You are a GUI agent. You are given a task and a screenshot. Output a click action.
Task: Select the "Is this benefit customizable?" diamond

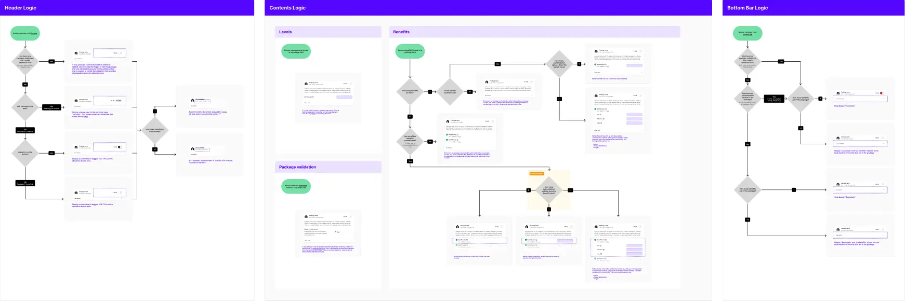coord(450,92)
